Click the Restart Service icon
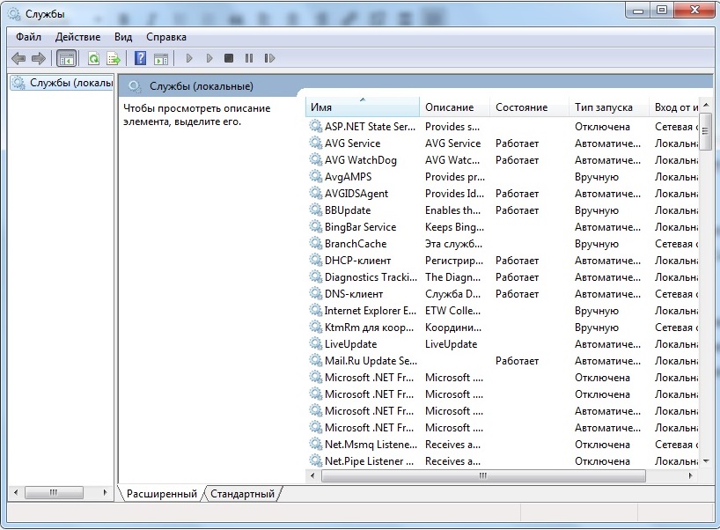The height and width of the screenshot is (530, 720). coord(268,57)
